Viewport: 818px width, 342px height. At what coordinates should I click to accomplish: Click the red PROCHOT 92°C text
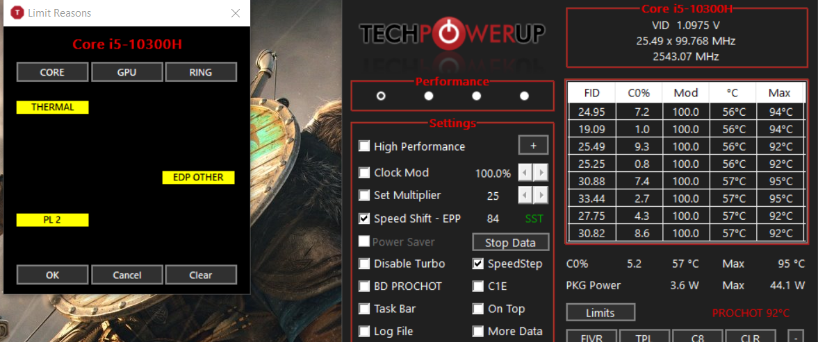[751, 313]
